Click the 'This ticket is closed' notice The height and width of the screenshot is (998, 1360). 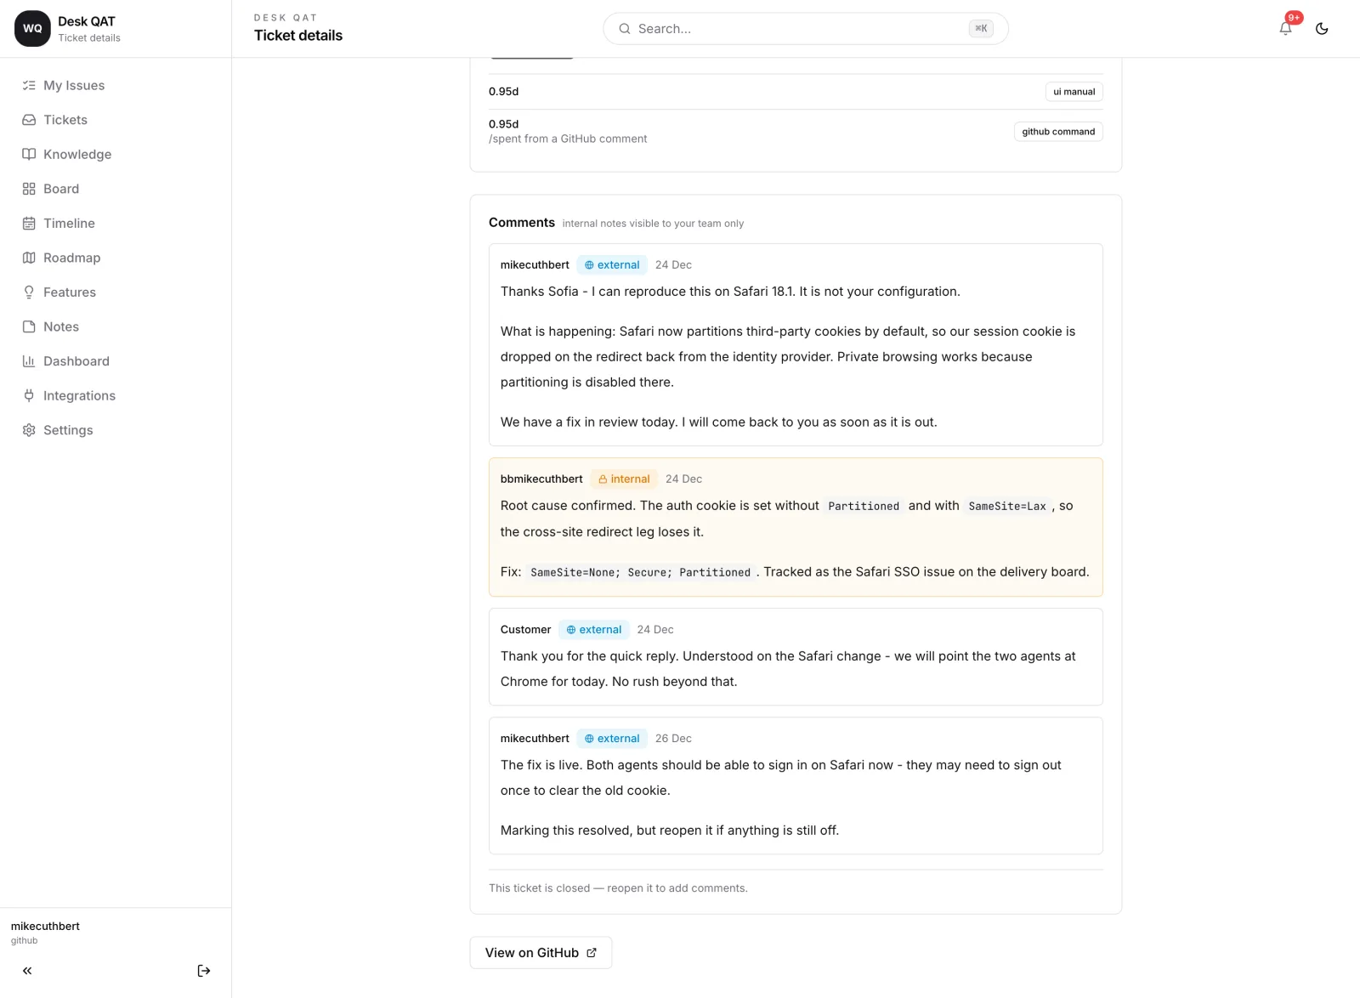tap(618, 888)
